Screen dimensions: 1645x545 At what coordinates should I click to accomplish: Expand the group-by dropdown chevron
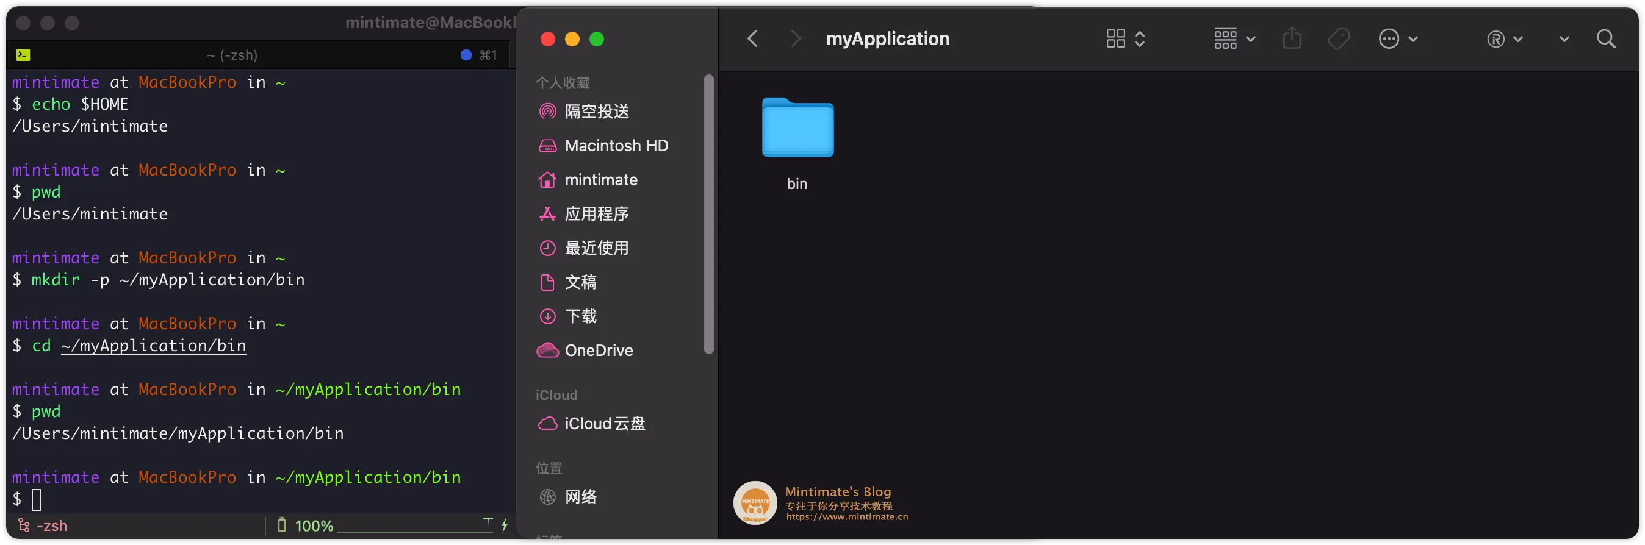tap(1250, 39)
